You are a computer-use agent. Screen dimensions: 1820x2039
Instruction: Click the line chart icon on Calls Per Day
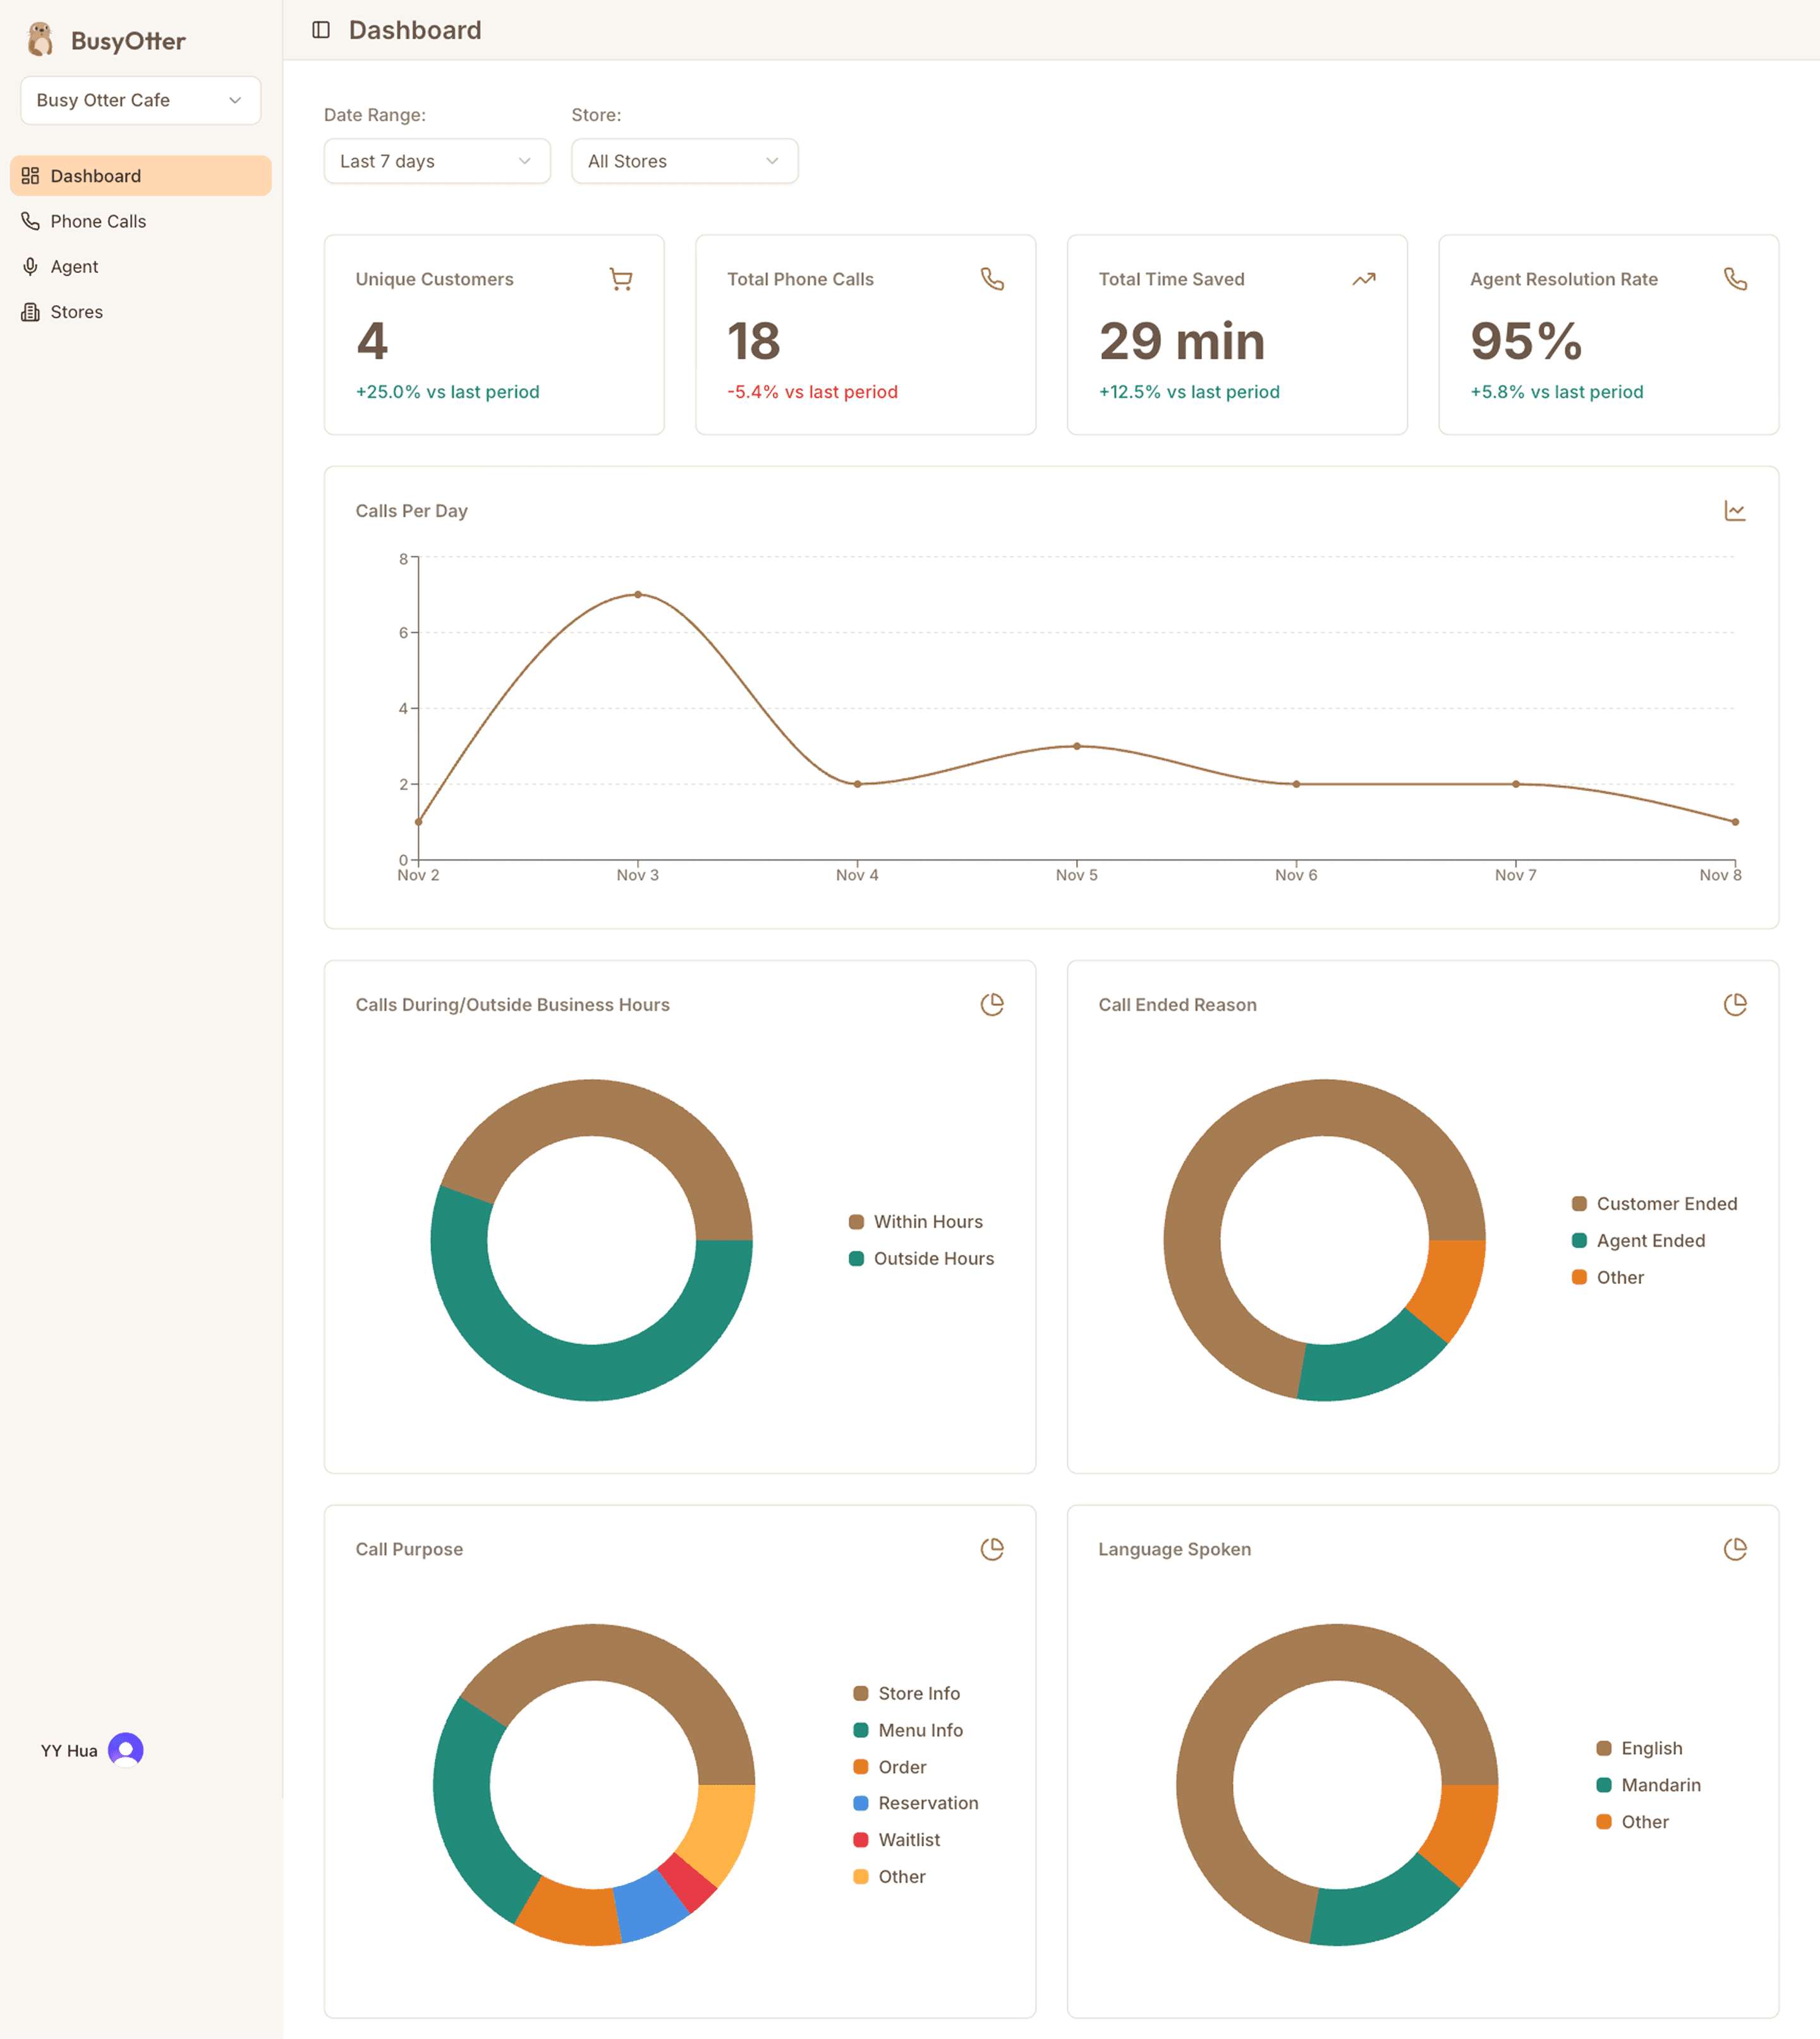[x=1735, y=510]
